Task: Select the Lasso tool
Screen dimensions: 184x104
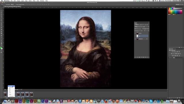Action: (x=2, y=12)
